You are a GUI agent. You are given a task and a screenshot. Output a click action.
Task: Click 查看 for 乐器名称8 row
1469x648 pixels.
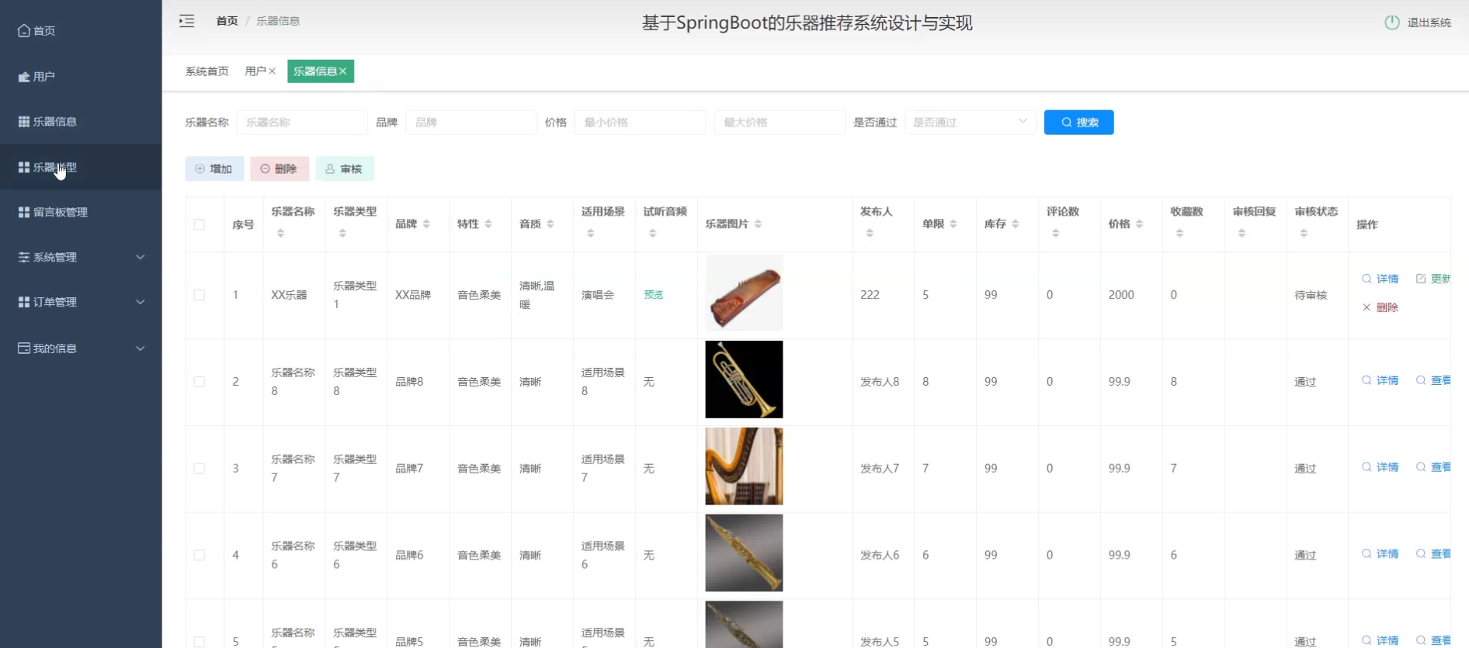coord(1433,380)
